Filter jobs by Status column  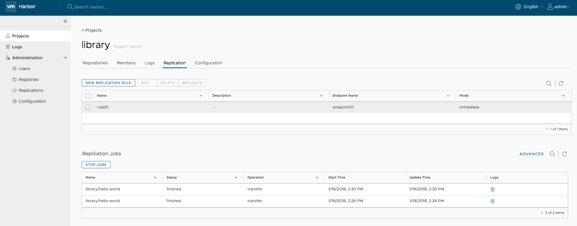(x=236, y=178)
